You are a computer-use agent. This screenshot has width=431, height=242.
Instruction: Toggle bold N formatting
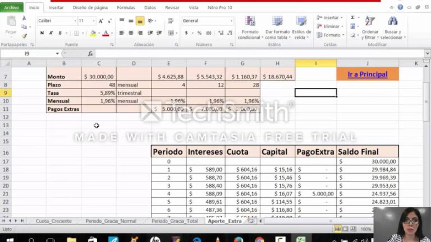click(42, 33)
